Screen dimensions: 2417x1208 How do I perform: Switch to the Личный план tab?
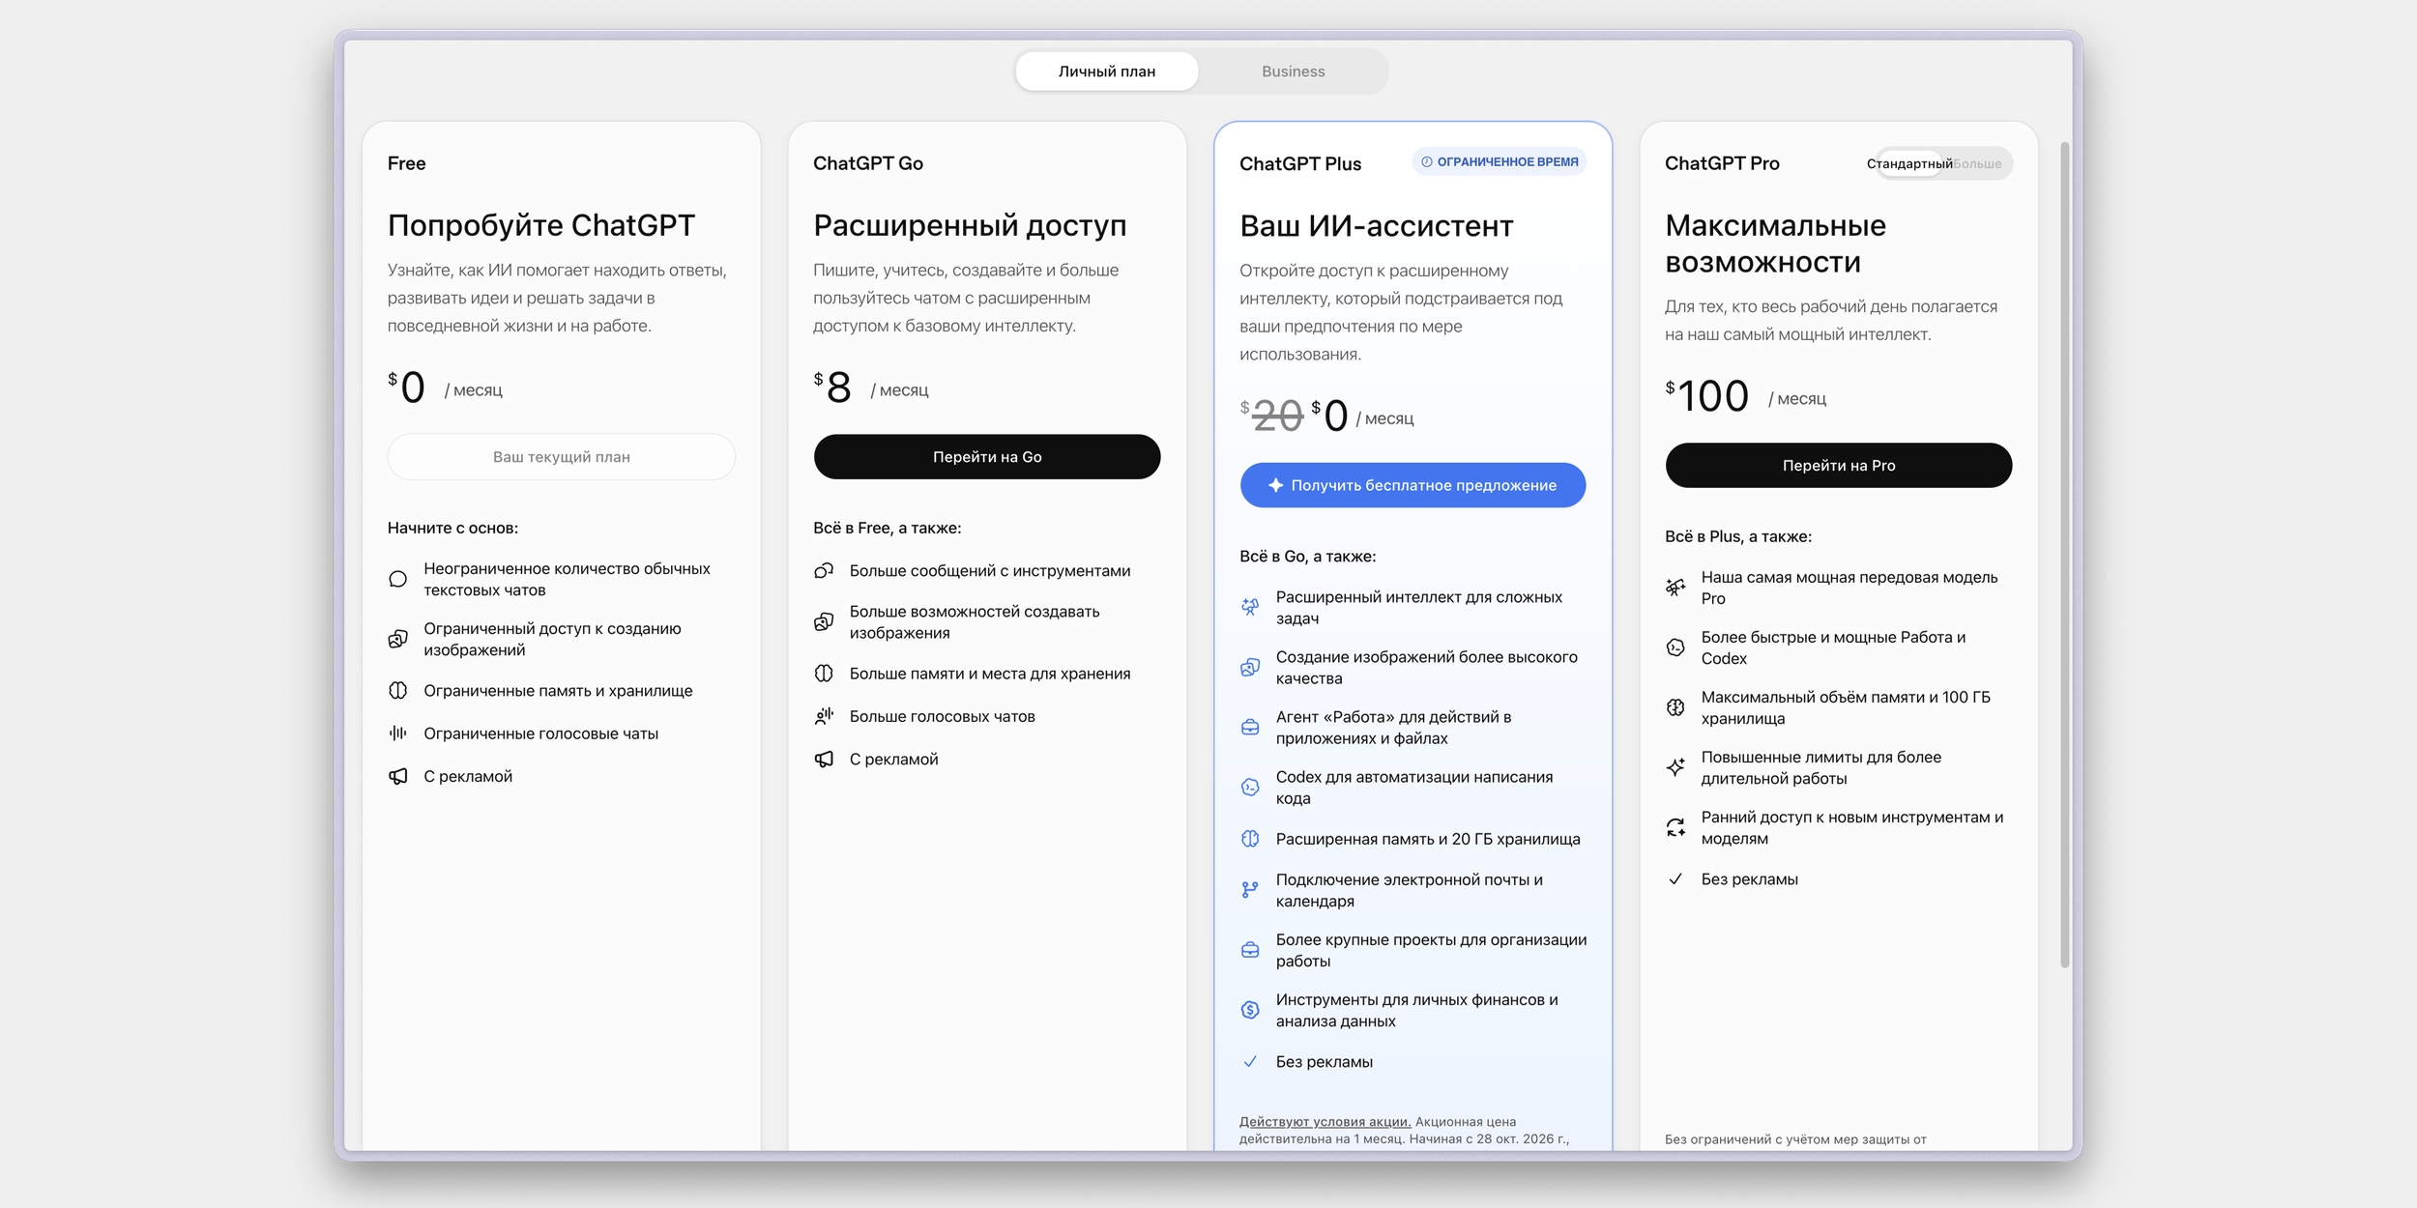pos(1106,72)
